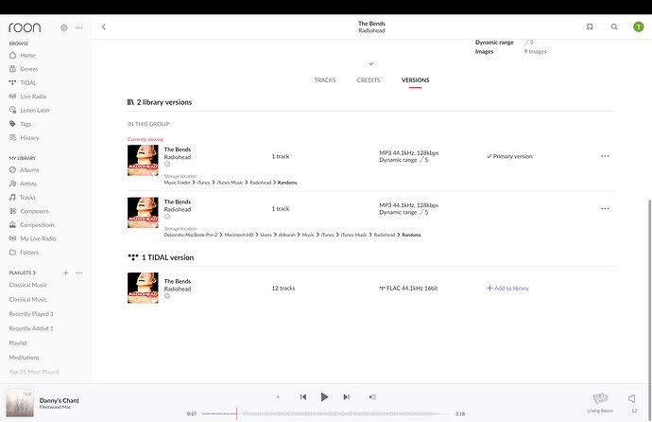The height and width of the screenshot is (422, 652).
Task: Go to Home in sidebar
Action: pos(23,55)
